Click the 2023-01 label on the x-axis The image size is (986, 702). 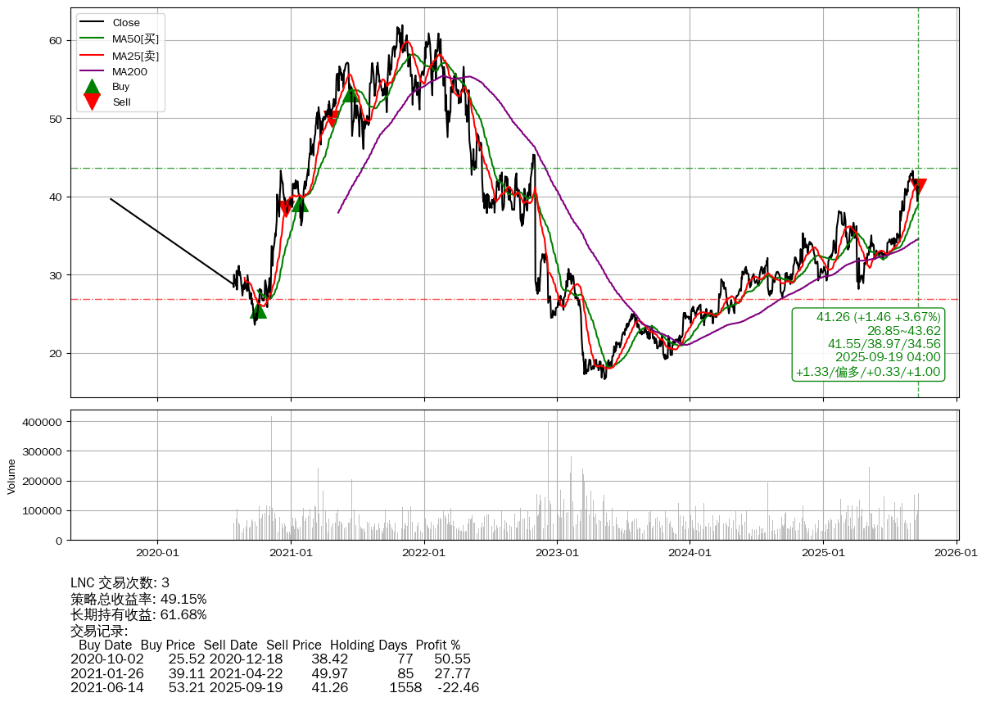click(x=557, y=553)
